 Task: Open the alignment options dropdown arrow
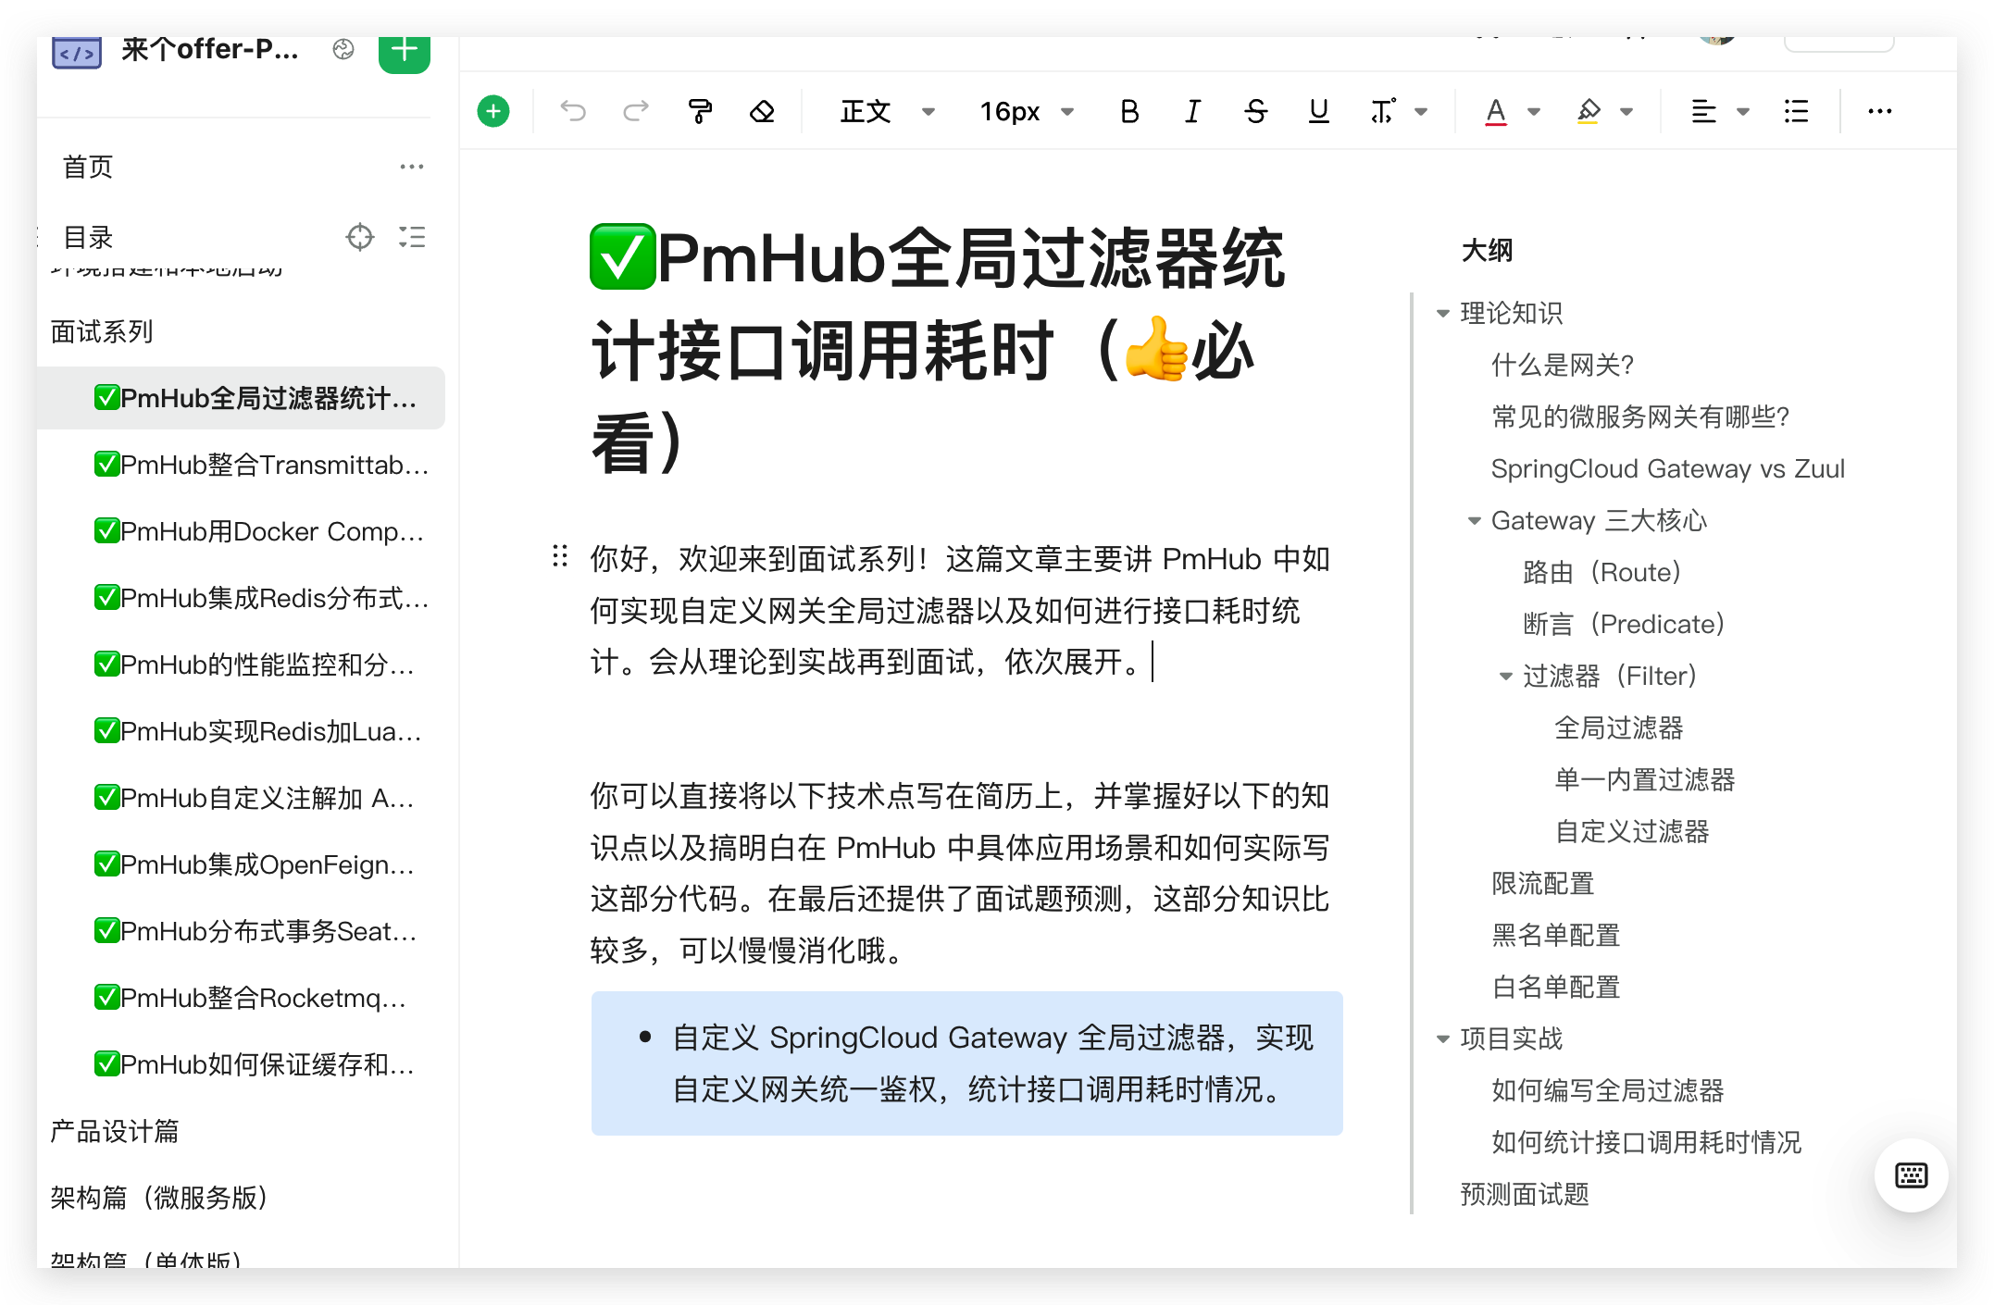coord(1743,112)
